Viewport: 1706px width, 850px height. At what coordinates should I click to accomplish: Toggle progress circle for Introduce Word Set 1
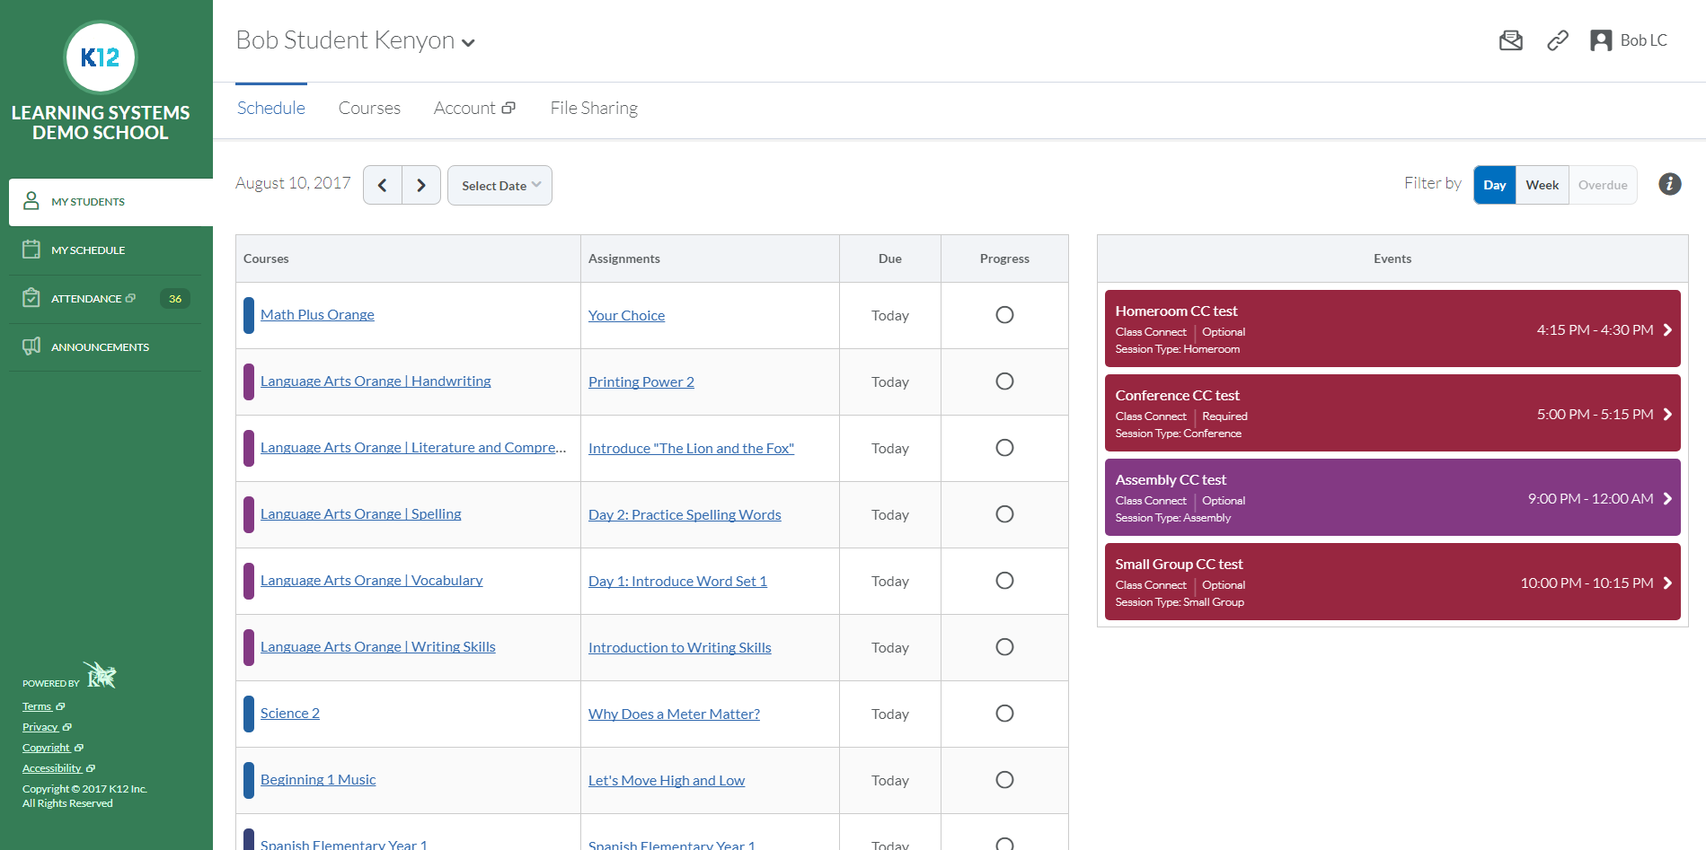click(x=1004, y=581)
